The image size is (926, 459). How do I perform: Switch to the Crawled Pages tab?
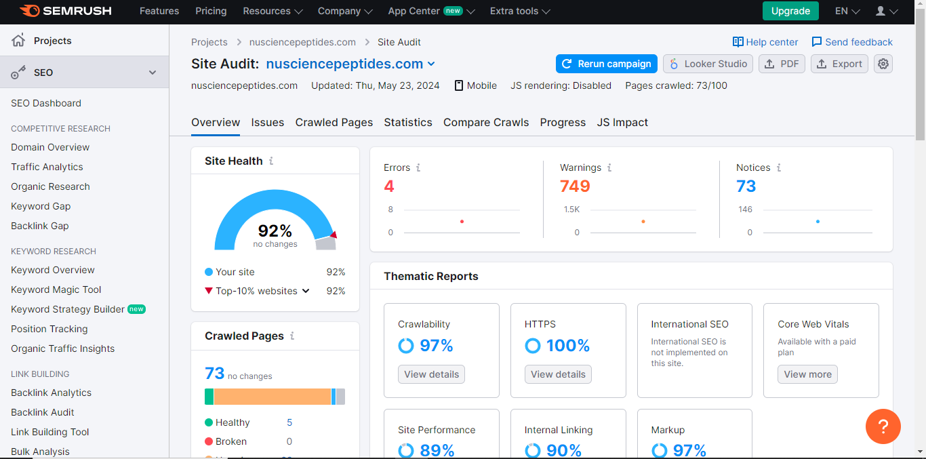point(334,123)
